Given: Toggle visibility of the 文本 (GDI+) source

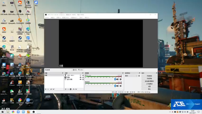Looking at the screenshot, I should click(x=81, y=75).
